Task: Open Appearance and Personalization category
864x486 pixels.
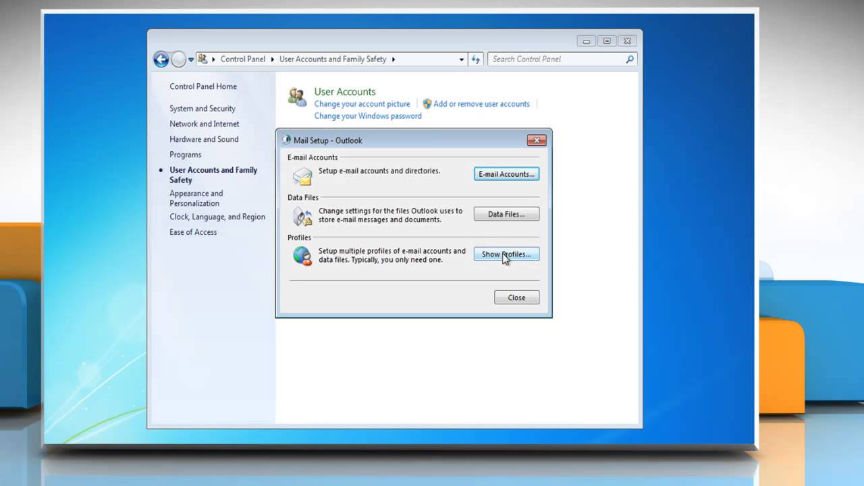Action: (196, 198)
